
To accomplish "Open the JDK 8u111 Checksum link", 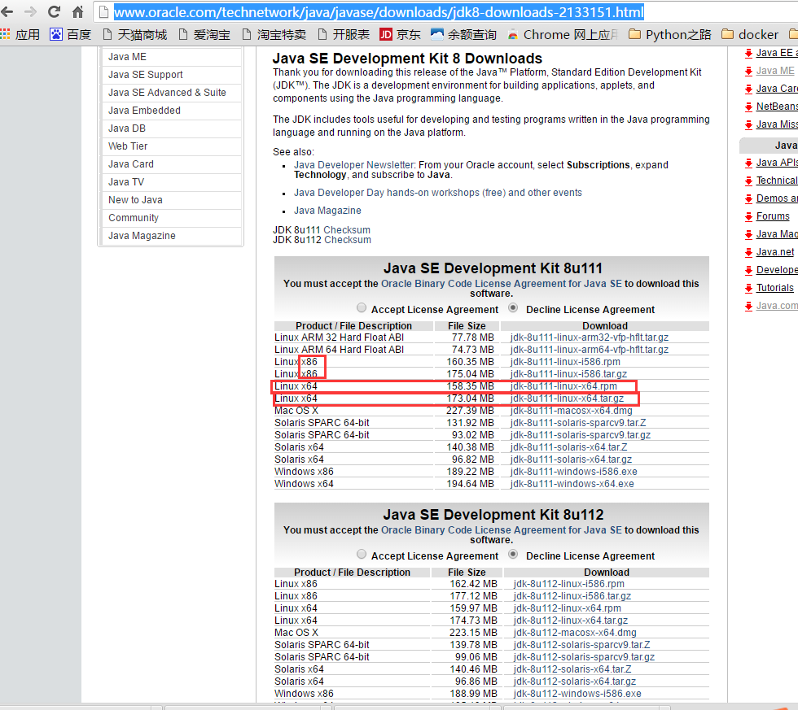I will coord(347,229).
